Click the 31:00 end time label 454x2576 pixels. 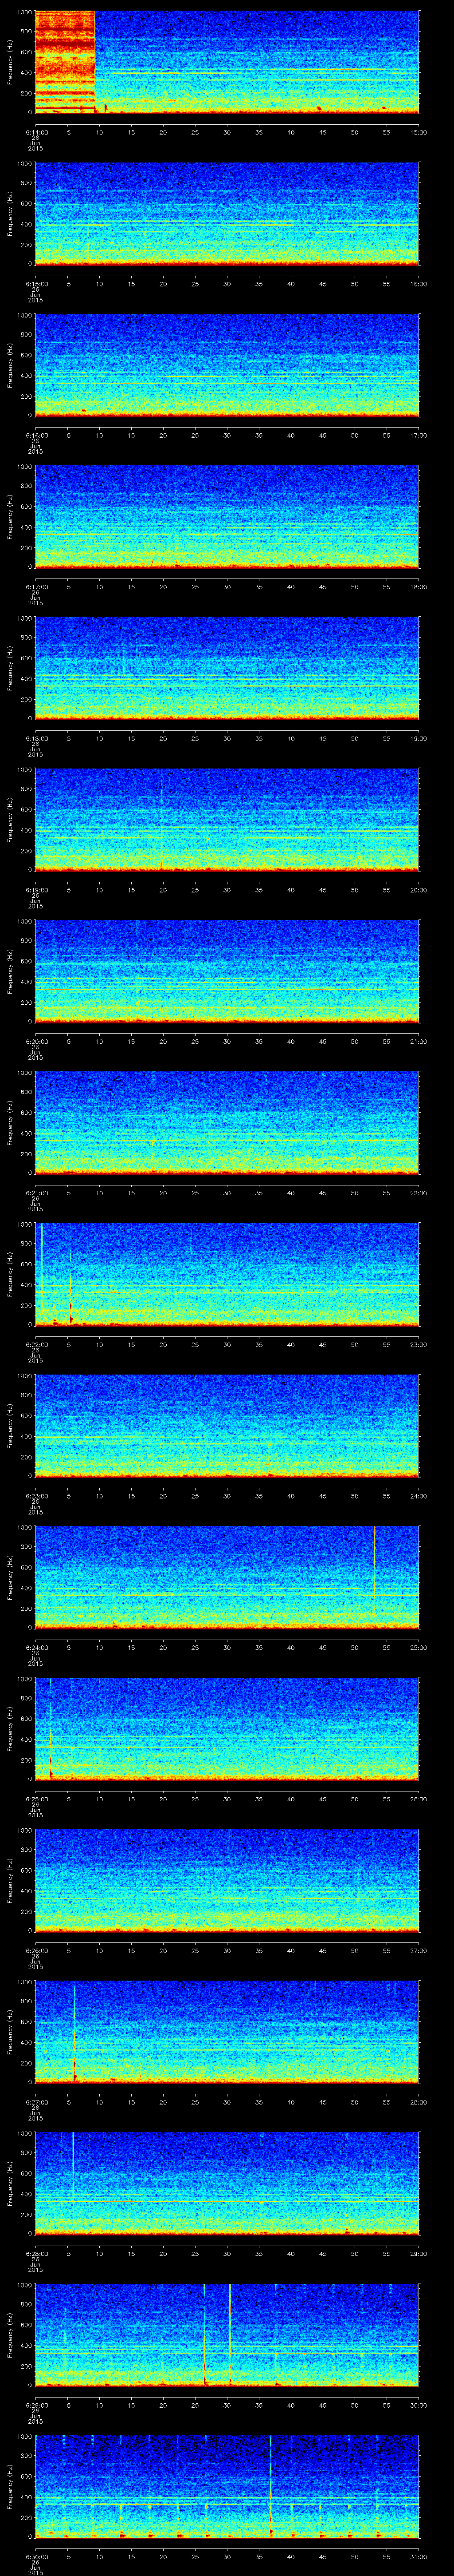point(417,2556)
